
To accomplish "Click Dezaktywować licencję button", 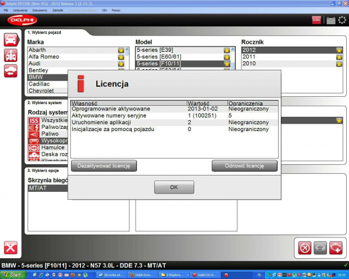I will 104,166.
